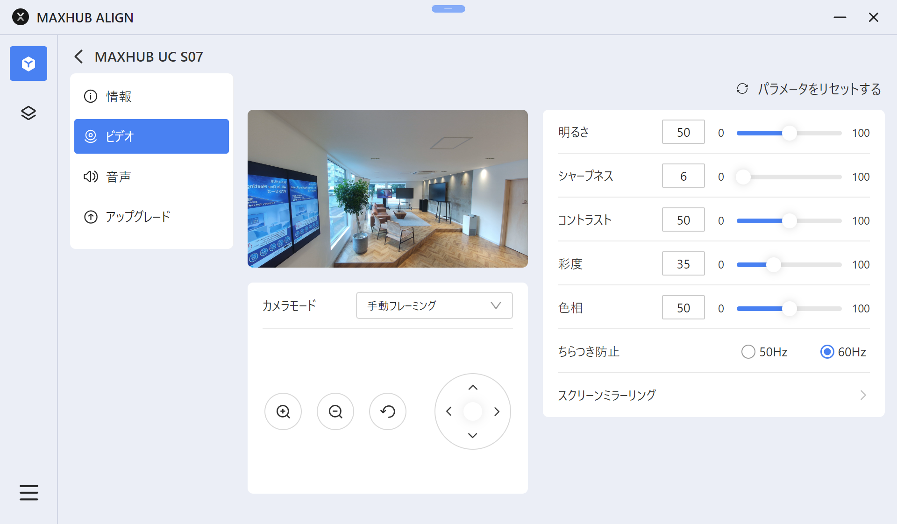Image resolution: width=897 pixels, height=524 pixels.
Task: Click the シャープネス value input field
Action: point(683,176)
